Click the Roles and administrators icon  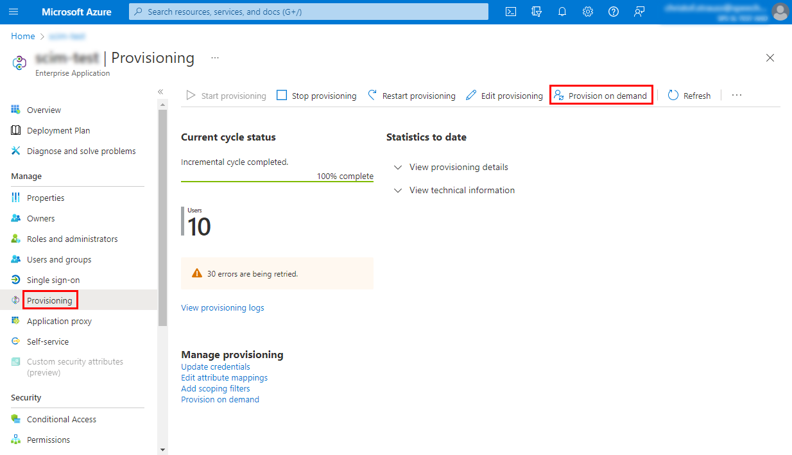point(16,239)
